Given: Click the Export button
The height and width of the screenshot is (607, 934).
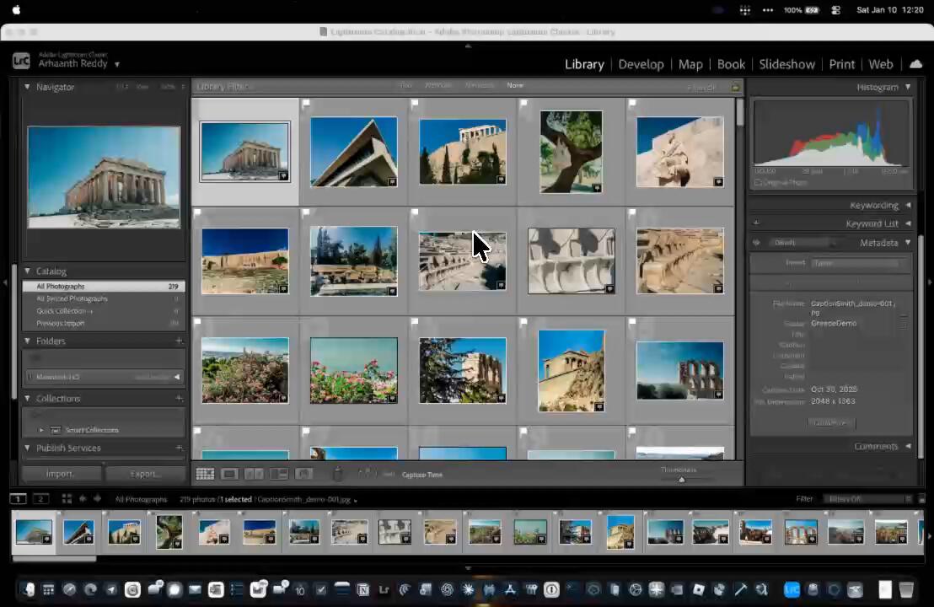Looking at the screenshot, I should click(145, 474).
